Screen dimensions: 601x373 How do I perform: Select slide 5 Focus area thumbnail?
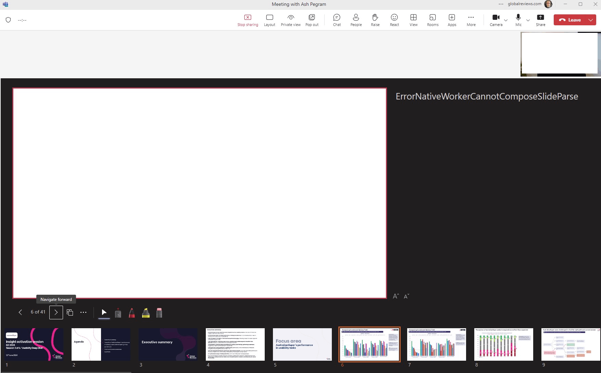302,344
